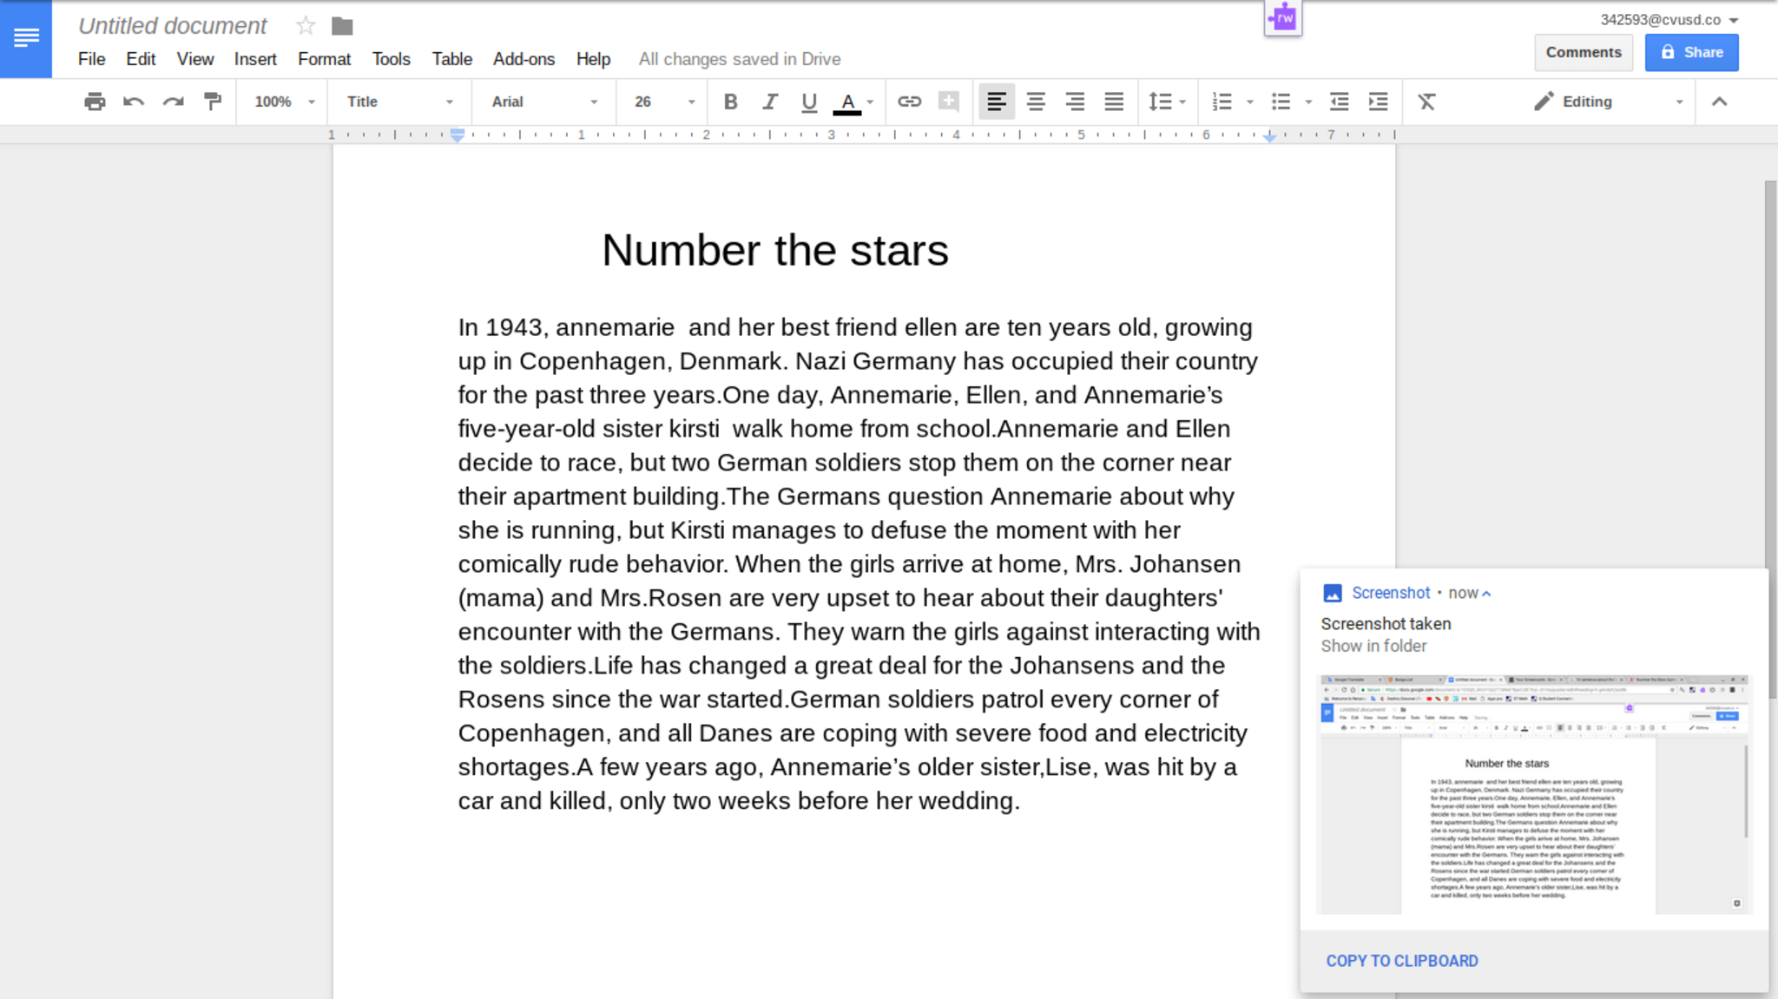
Task: Click the screenshot preview thumbnail
Action: click(x=1533, y=793)
